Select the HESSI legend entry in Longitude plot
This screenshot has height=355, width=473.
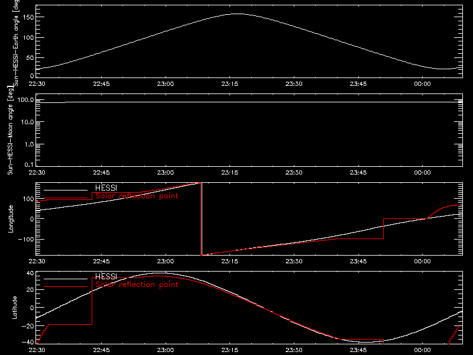[106, 188]
